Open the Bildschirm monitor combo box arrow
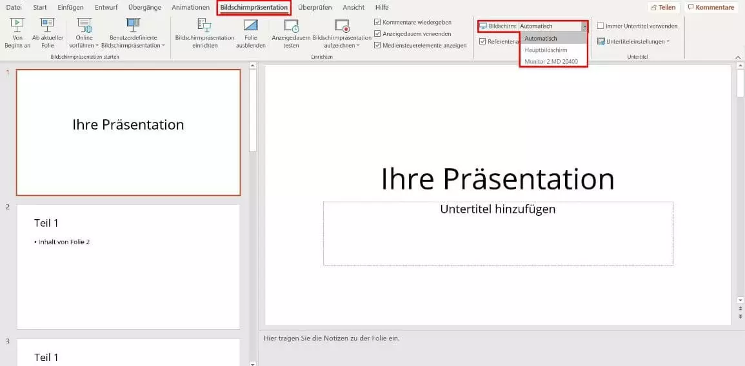The width and height of the screenshot is (745, 366). coord(584,26)
